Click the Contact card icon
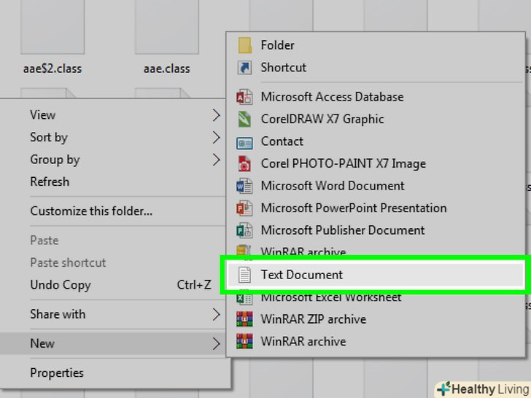 coord(244,143)
